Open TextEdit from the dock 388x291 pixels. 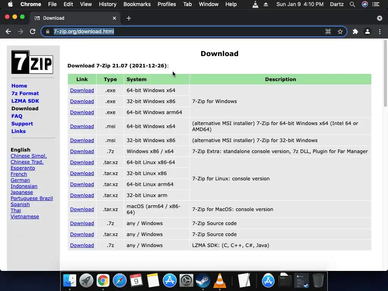pos(244,281)
